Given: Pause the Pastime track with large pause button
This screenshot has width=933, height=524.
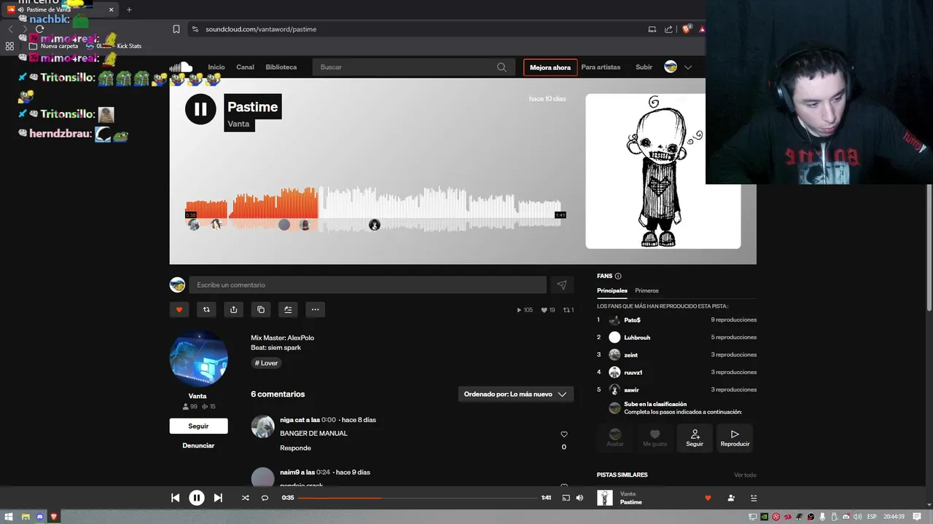Looking at the screenshot, I should 200,109.
